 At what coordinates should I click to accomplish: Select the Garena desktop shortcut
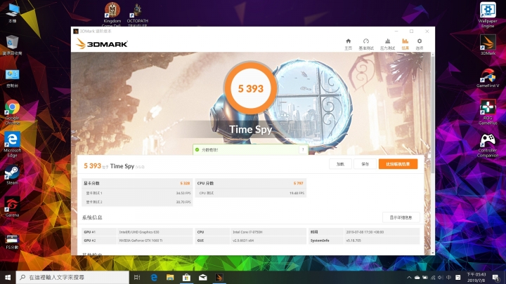(x=12, y=207)
